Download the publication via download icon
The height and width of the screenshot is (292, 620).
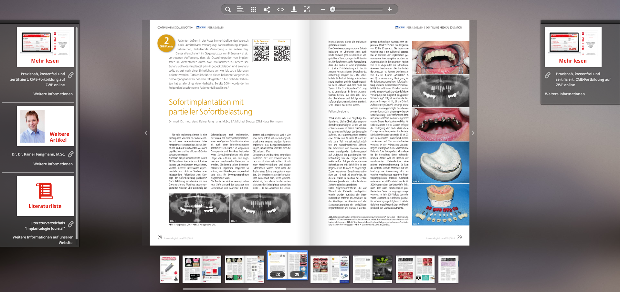294,9
